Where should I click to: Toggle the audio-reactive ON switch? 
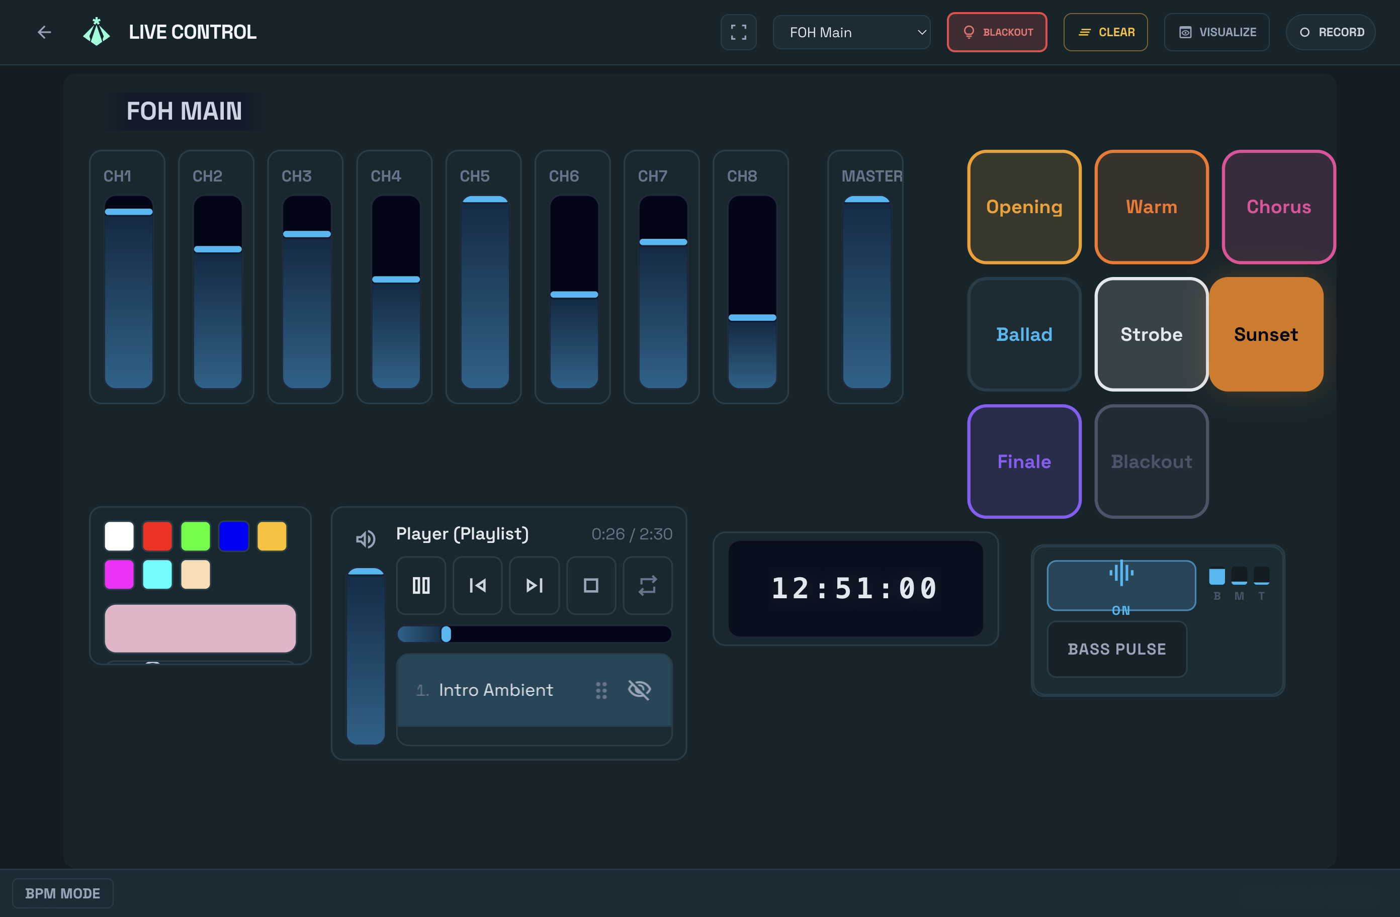coord(1121,586)
